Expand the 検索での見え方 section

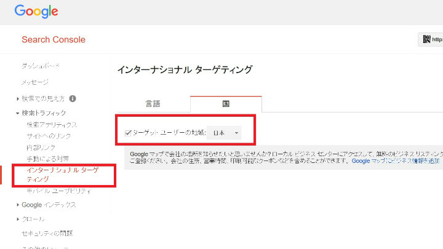[x=18, y=99]
